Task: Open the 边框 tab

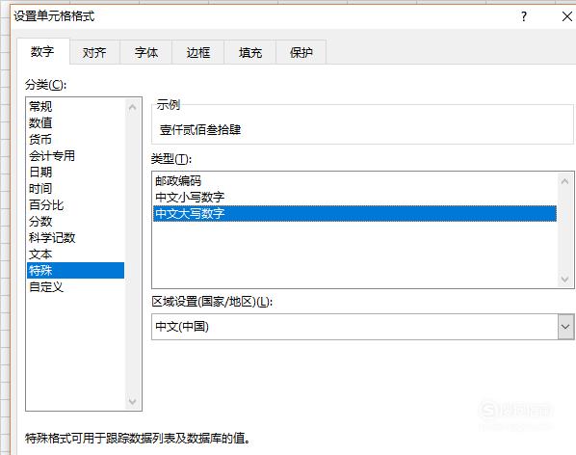Action: pyautogui.click(x=198, y=53)
